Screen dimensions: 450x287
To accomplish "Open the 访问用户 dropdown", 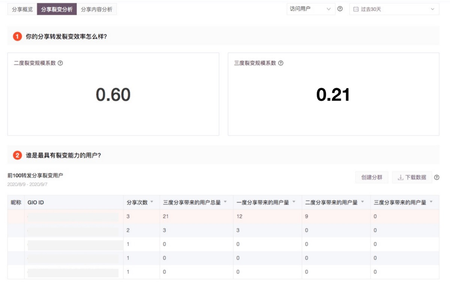I will click(x=310, y=9).
